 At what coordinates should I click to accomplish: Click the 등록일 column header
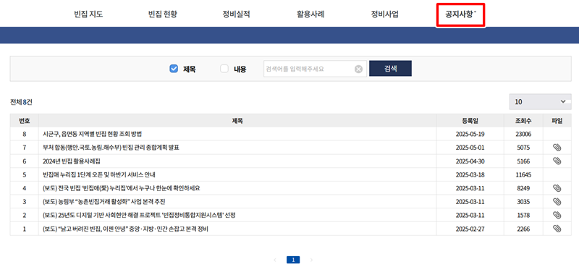pyautogui.click(x=470, y=121)
